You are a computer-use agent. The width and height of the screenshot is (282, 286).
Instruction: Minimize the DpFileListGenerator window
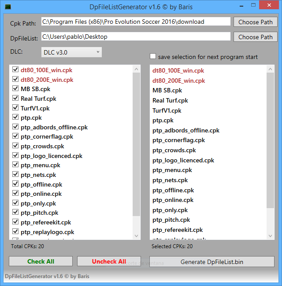point(241,6)
